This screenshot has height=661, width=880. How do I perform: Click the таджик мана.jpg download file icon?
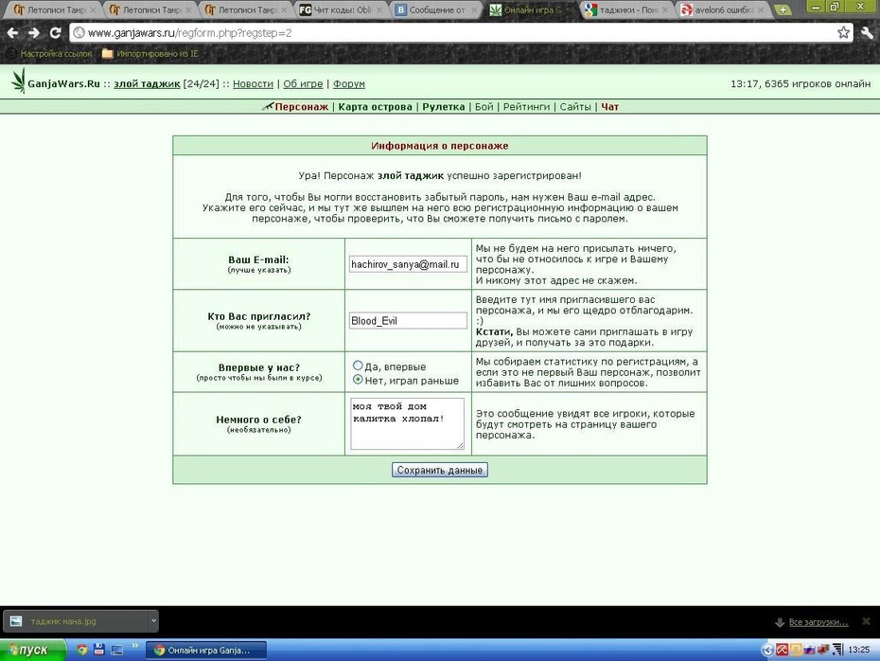pyautogui.click(x=16, y=621)
